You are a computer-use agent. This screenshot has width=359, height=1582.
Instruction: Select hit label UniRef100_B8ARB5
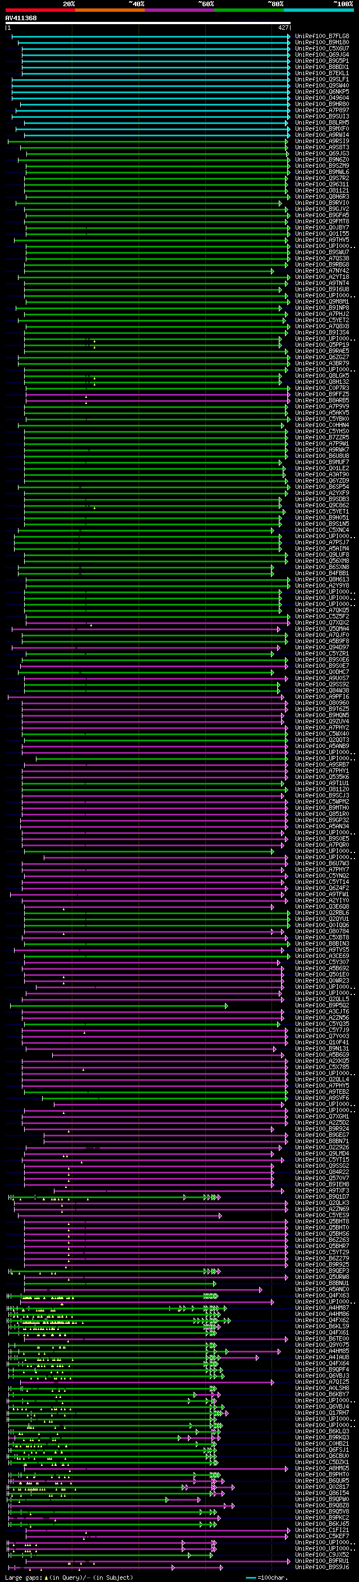pos(322,401)
